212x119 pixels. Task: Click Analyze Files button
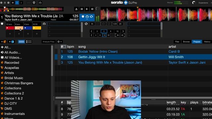[x=49, y=42]
